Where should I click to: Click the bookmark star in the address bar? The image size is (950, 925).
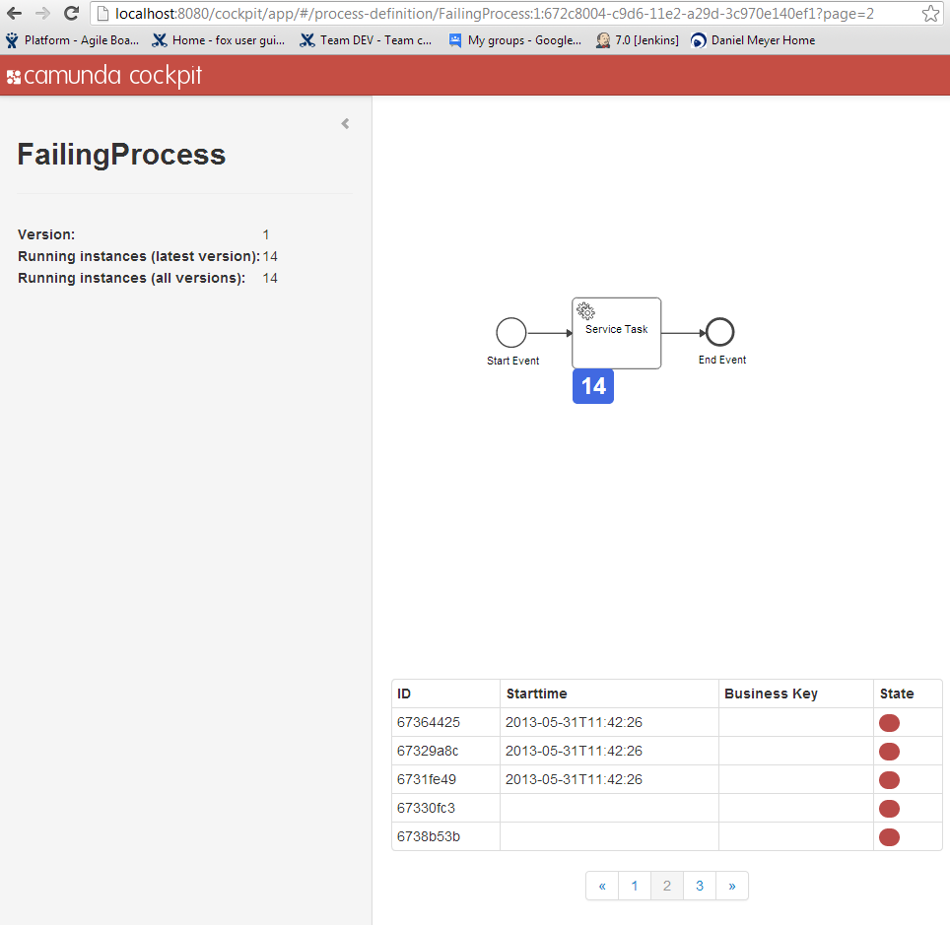pos(930,15)
